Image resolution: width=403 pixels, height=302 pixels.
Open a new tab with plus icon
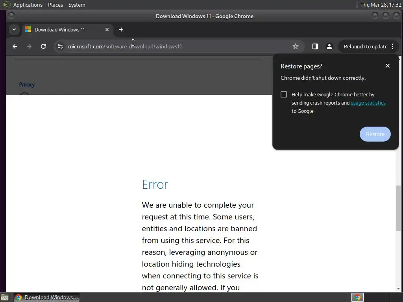pos(121,29)
